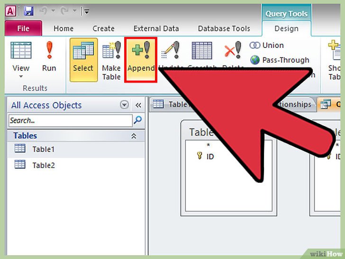Viewport: 345px width, 259px height.
Task: Select asterisk all-fields row in first table box
Action: (x=208, y=145)
